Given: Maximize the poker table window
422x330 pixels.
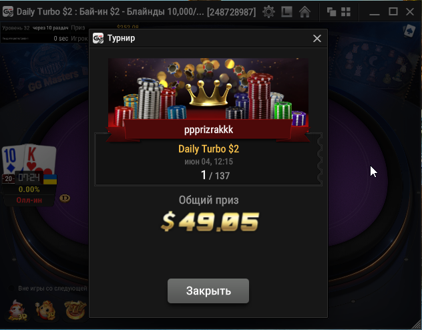Looking at the screenshot, I should 393,11.
